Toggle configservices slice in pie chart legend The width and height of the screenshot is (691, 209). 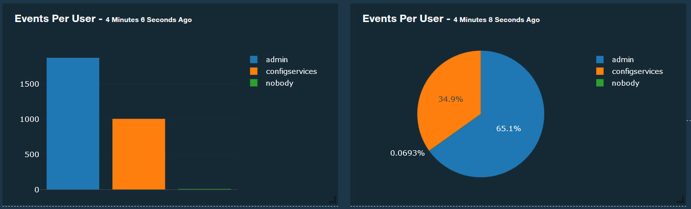click(629, 71)
